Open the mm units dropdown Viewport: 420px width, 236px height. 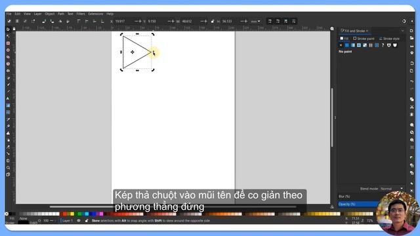255,21
